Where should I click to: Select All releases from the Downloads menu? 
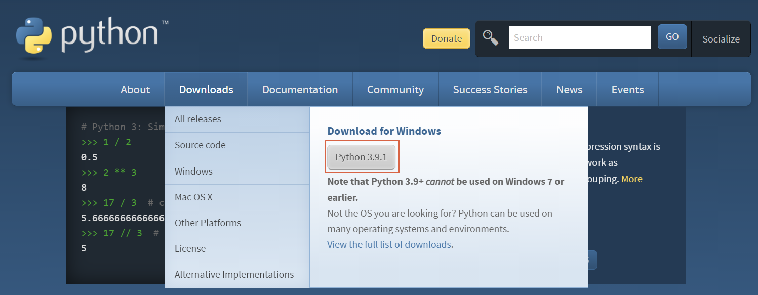pyautogui.click(x=197, y=119)
